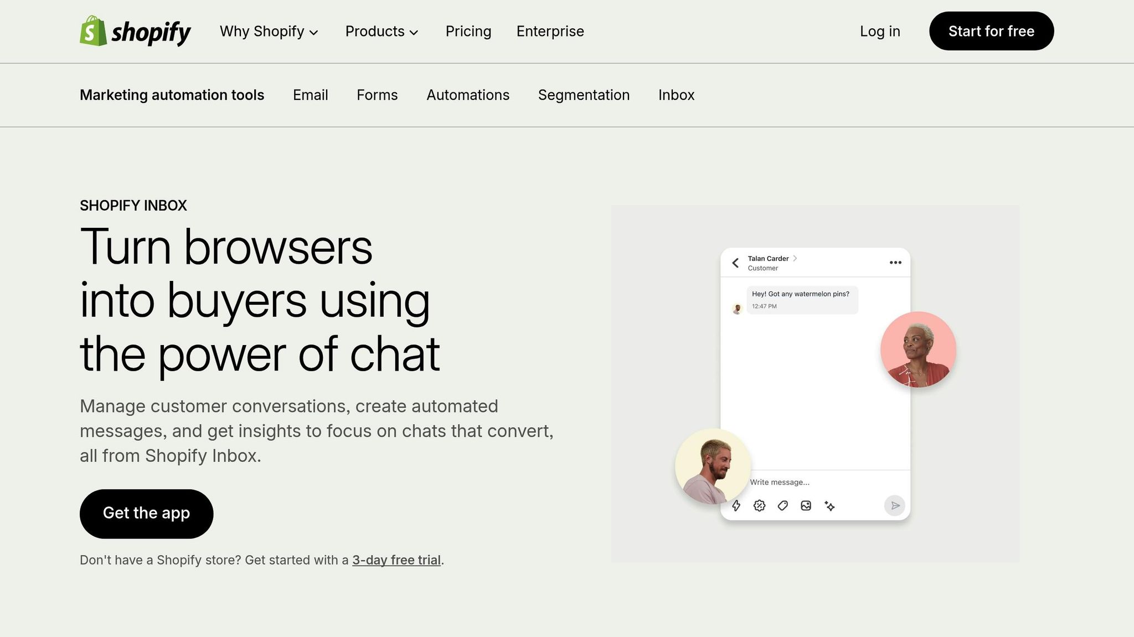Attach an image using the photo icon
The image size is (1134, 637).
click(x=806, y=505)
